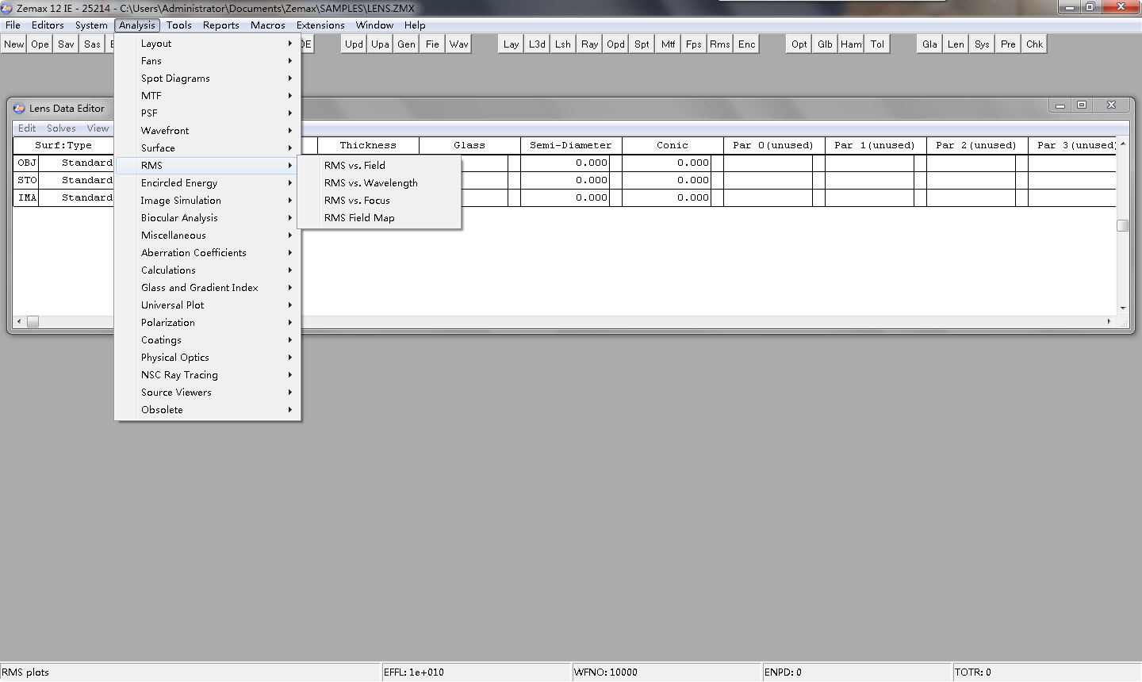The width and height of the screenshot is (1142, 682).
Task: Select RMS vs. Wavelength submenu item
Action: 379,183
